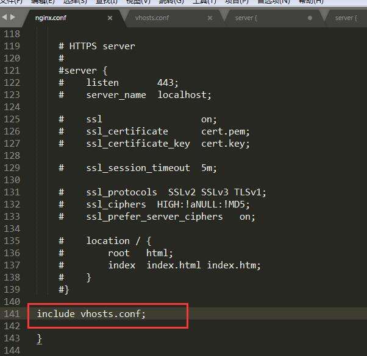Click unsaved dot on first server { tab
This screenshot has width=367, height=356.
pyautogui.click(x=310, y=18)
